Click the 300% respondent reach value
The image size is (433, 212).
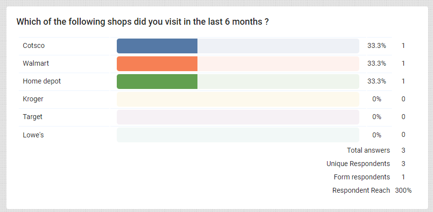(403, 190)
